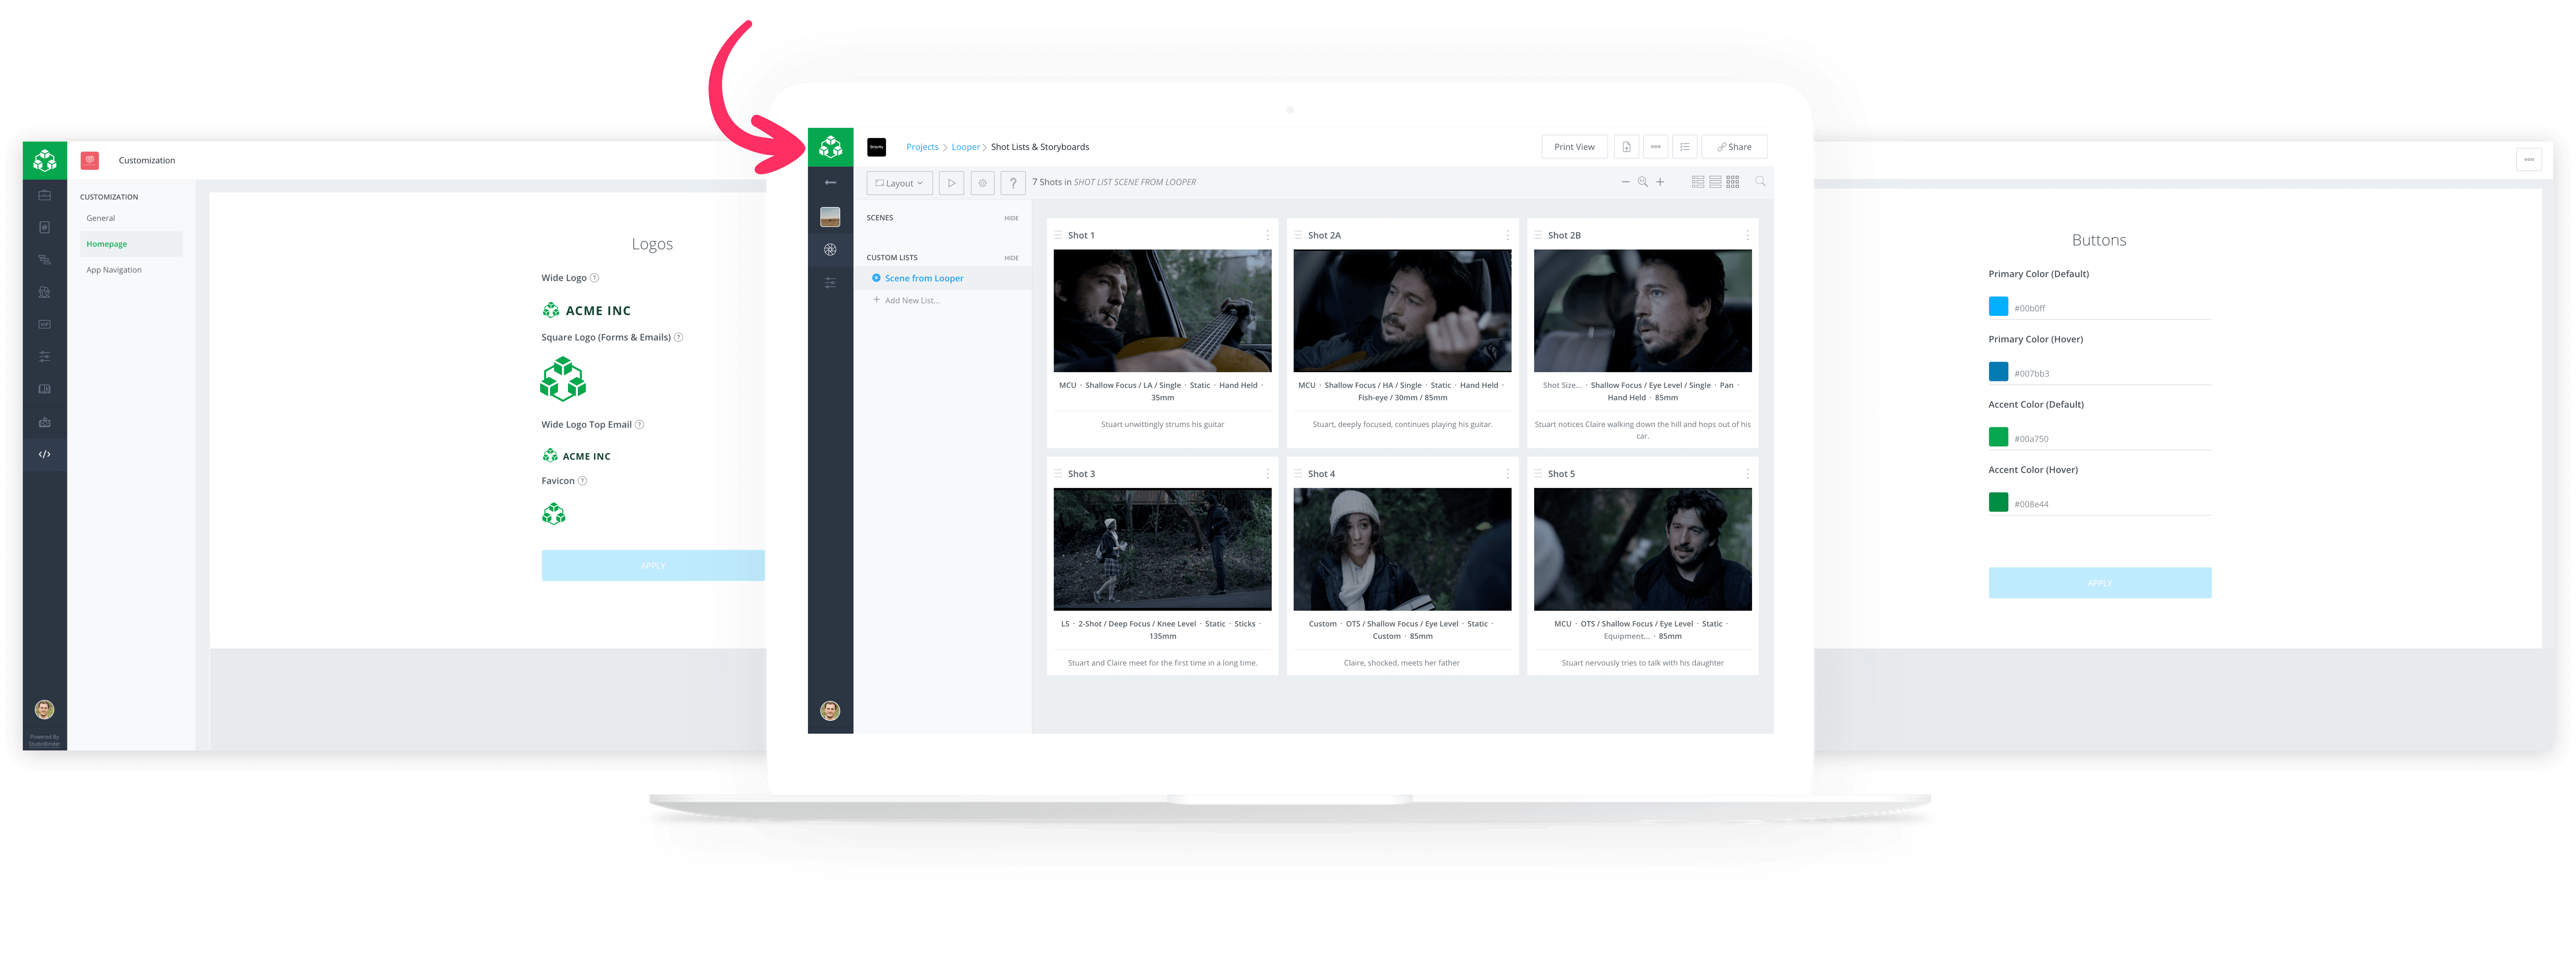2576x962 pixels.
Task: Click the export file icon next to Print View
Action: 1626,147
